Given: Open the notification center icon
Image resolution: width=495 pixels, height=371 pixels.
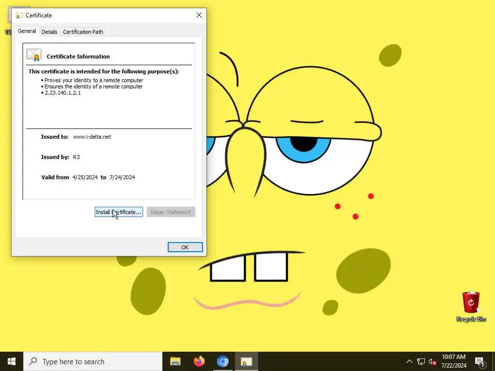Looking at the screenshot, I should 480,361.
